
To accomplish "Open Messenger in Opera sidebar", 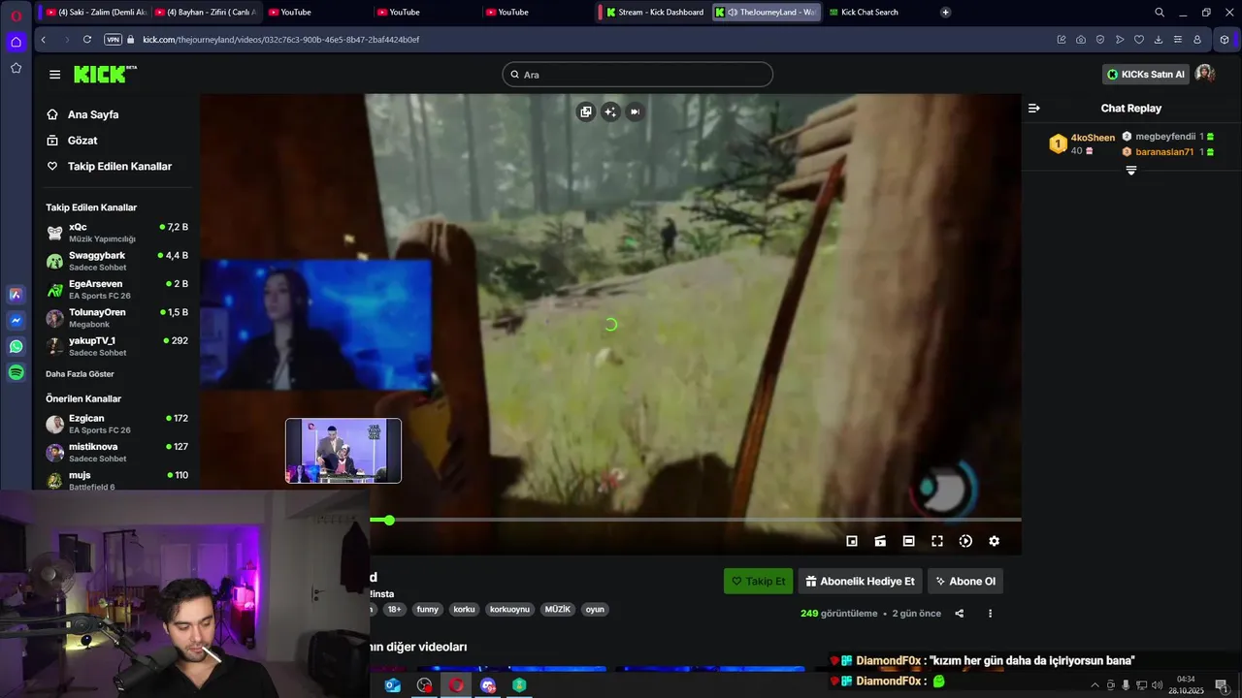I will pos(16,320).
